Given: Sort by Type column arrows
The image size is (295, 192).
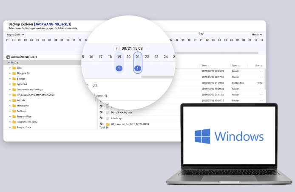Looking at the screenshot, I should tap(238, 66).
